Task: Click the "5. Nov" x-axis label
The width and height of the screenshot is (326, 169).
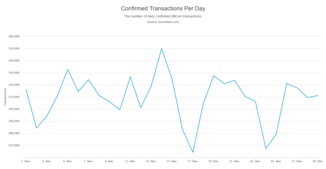Action: point(67,161)
